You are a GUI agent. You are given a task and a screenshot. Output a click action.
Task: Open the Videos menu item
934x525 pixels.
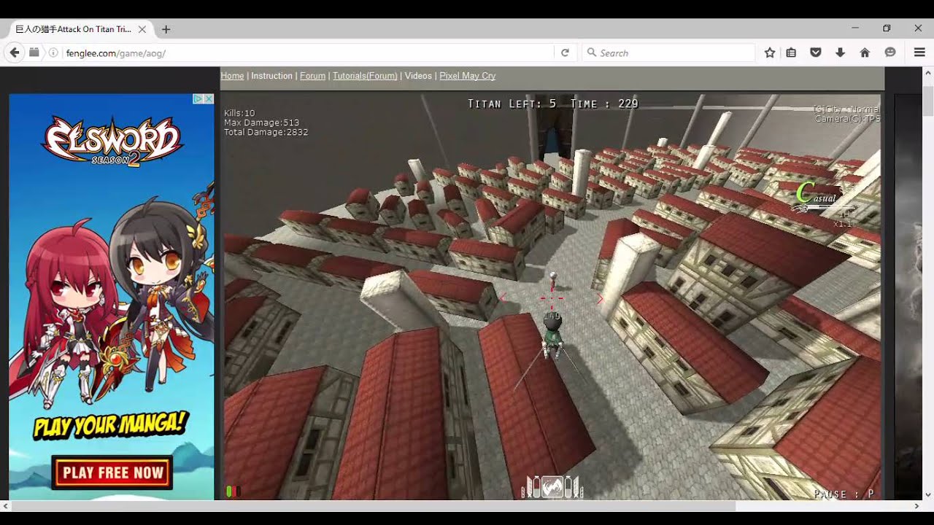click(x=418, y=76)
